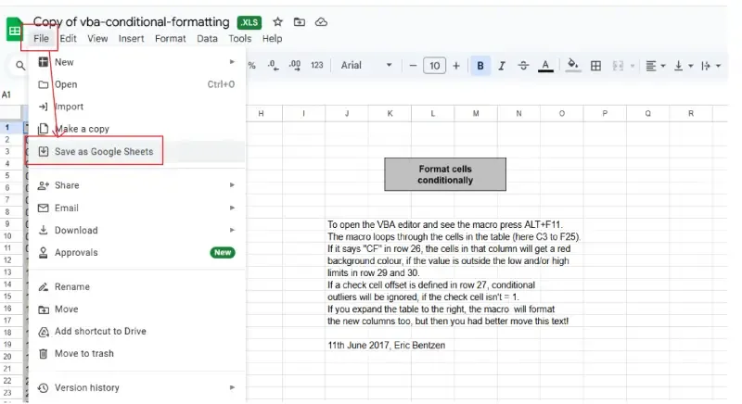
Task: Select Add shortcut to Drive
Action: click(136, 331)
